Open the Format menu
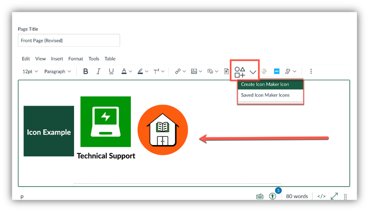The image size is (369, 212). (x=75, y=59)
